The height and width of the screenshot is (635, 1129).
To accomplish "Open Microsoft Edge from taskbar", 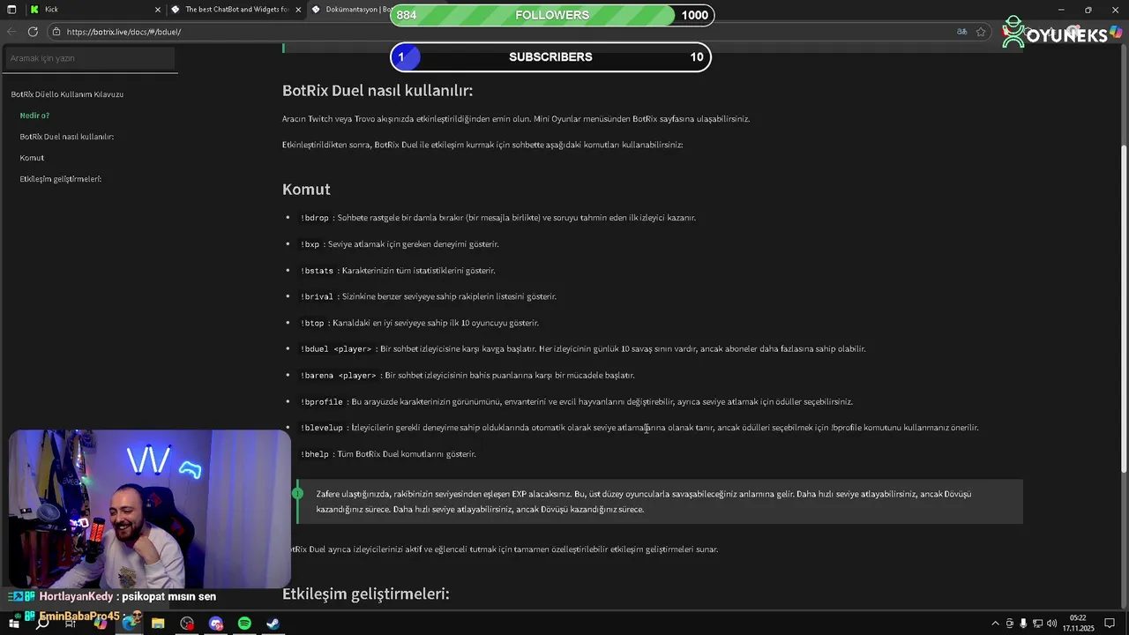I will pyautogui.click(x=129, y=624).
